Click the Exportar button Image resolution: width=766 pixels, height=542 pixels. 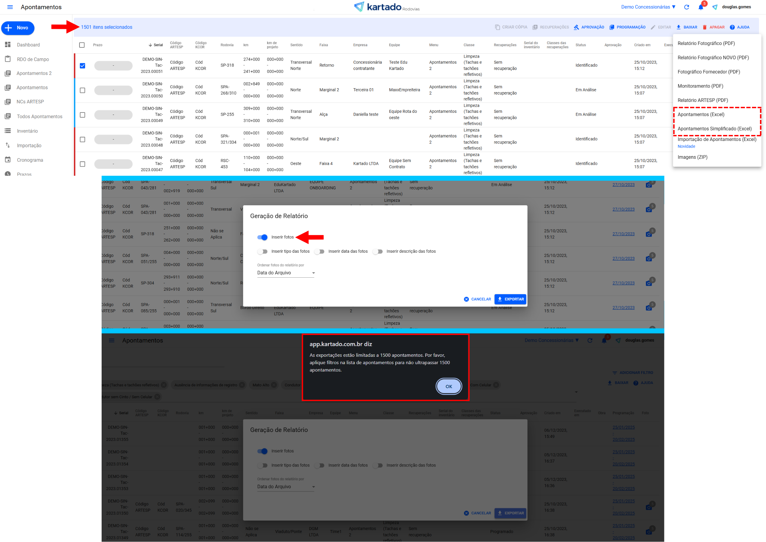(510, 299)
